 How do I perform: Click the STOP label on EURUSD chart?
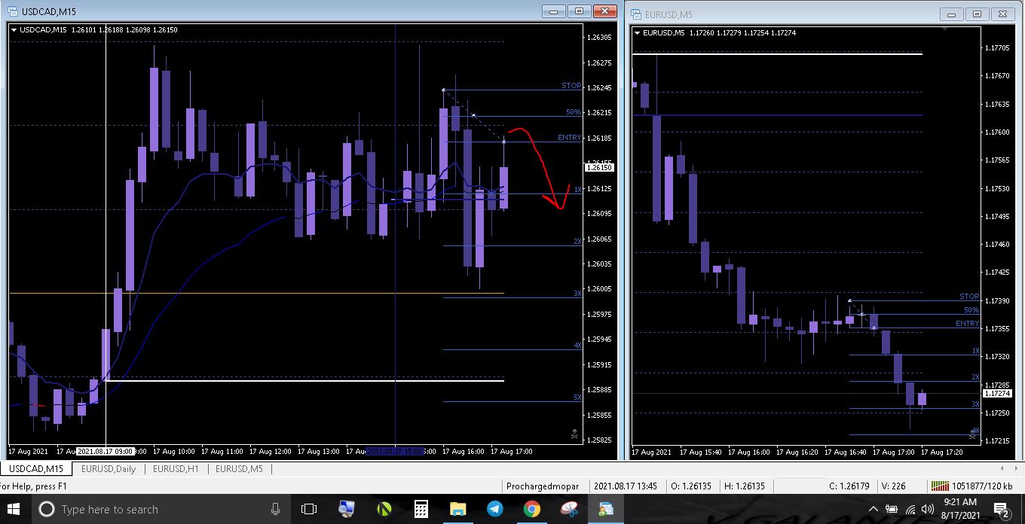pos(969,297)
